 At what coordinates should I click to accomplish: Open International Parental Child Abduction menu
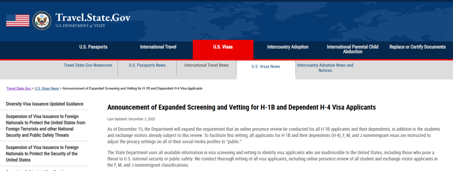pyautogui.click(x=352, y=49)
